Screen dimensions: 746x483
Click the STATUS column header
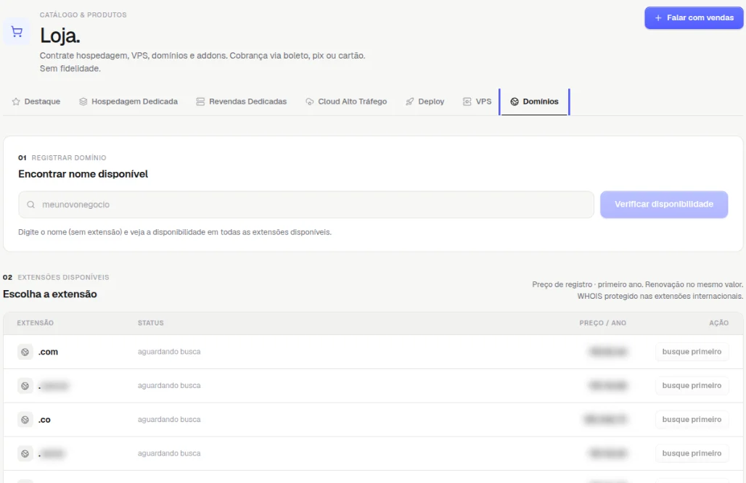click(x=151, y=323)
